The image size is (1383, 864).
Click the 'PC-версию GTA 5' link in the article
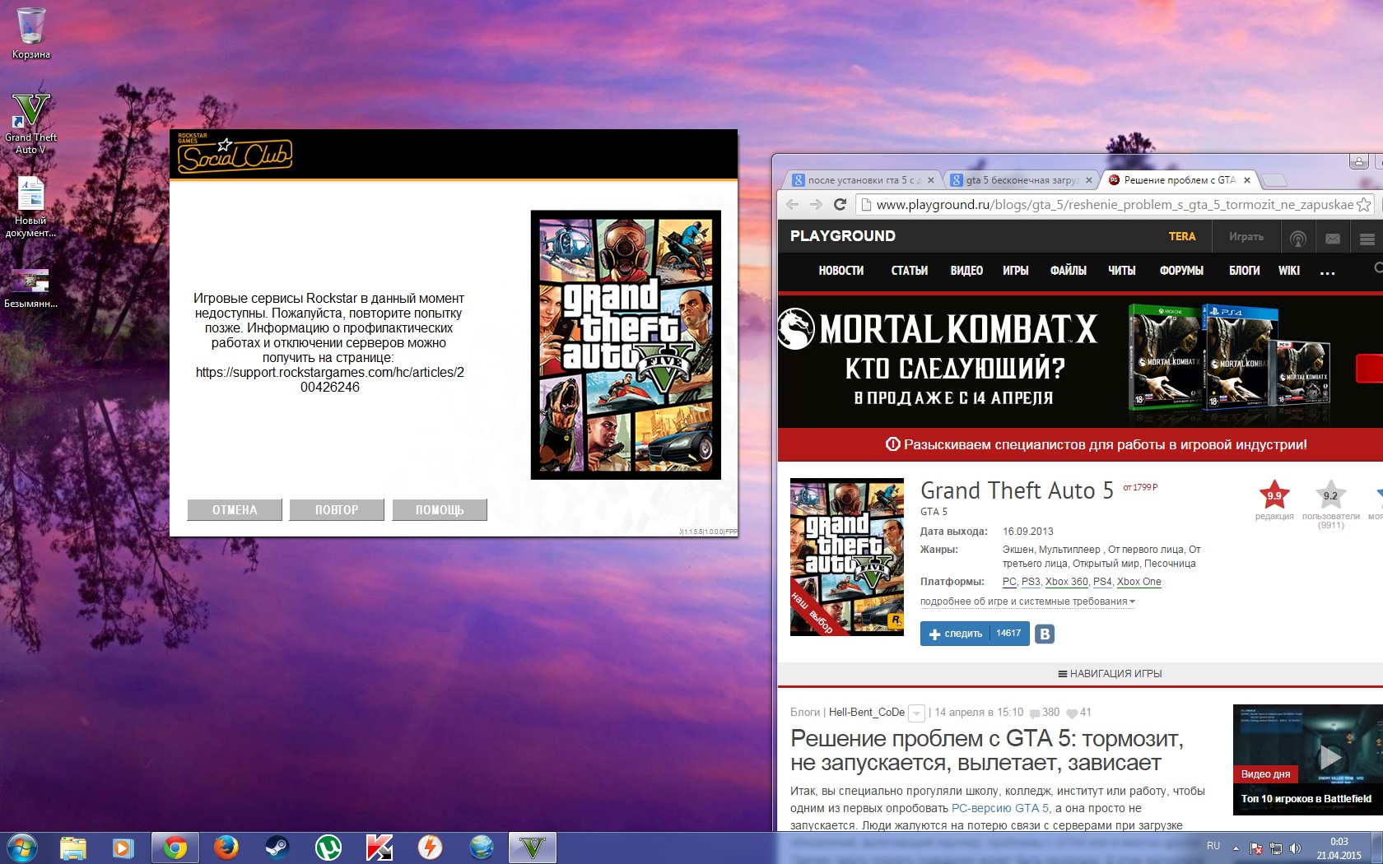tap(1000, 808)
